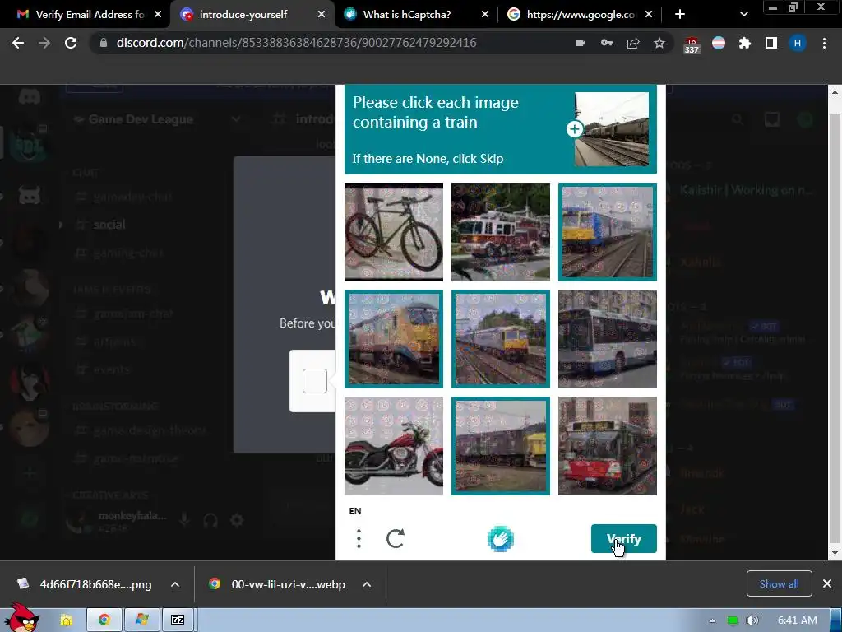Select the fire truck image tile
Viewport: 842px width, 632px height.
(x=501, y=231)
